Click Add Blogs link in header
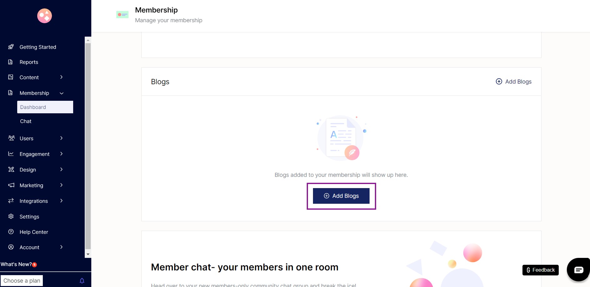The height and width of the screenshot is (287, 590). 514,82
